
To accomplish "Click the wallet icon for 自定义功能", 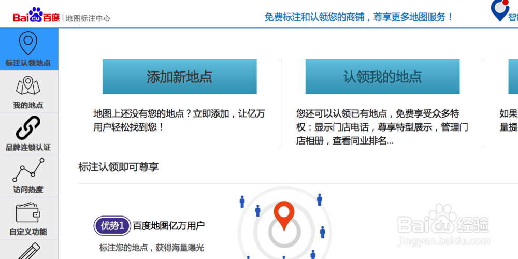I will (x=28, y=213).
